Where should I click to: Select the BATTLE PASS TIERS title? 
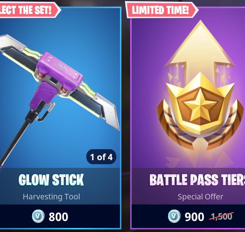(x=197, y=180)
